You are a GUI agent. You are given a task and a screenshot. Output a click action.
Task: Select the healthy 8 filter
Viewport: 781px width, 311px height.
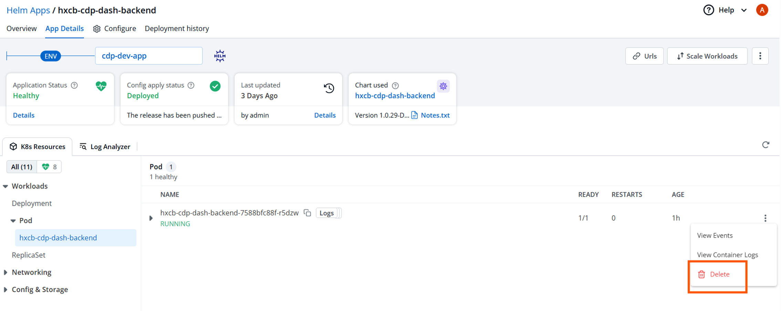point(49,167)
